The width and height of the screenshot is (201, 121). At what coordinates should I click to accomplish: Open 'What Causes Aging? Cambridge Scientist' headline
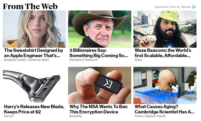[x=165, y=109]
